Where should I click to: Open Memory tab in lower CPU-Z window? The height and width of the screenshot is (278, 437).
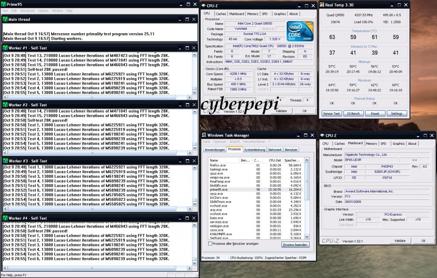coord(371,144)
